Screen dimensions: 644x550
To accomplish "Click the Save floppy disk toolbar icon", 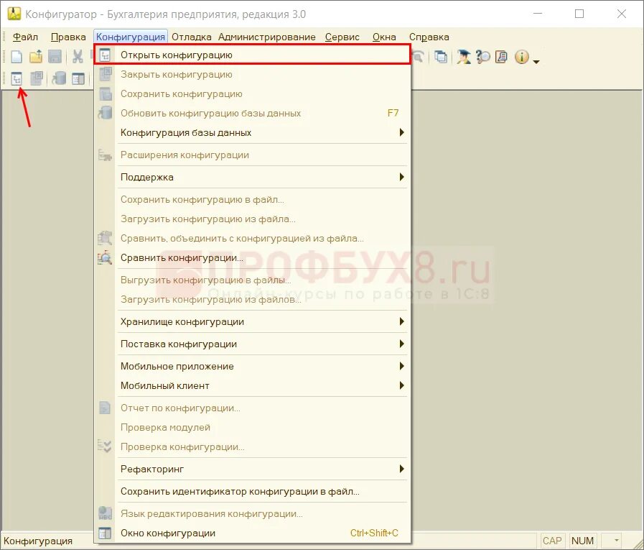I will (55, 56).
